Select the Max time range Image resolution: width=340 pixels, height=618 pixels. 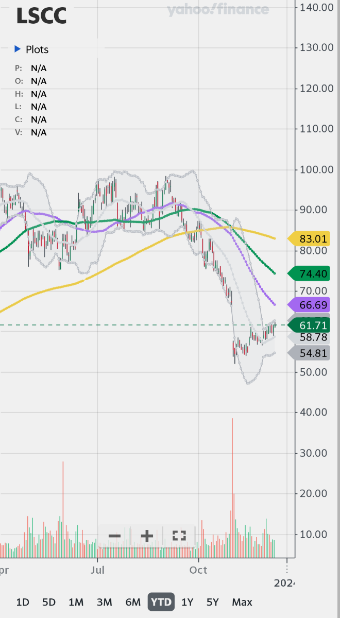[242, 602]
